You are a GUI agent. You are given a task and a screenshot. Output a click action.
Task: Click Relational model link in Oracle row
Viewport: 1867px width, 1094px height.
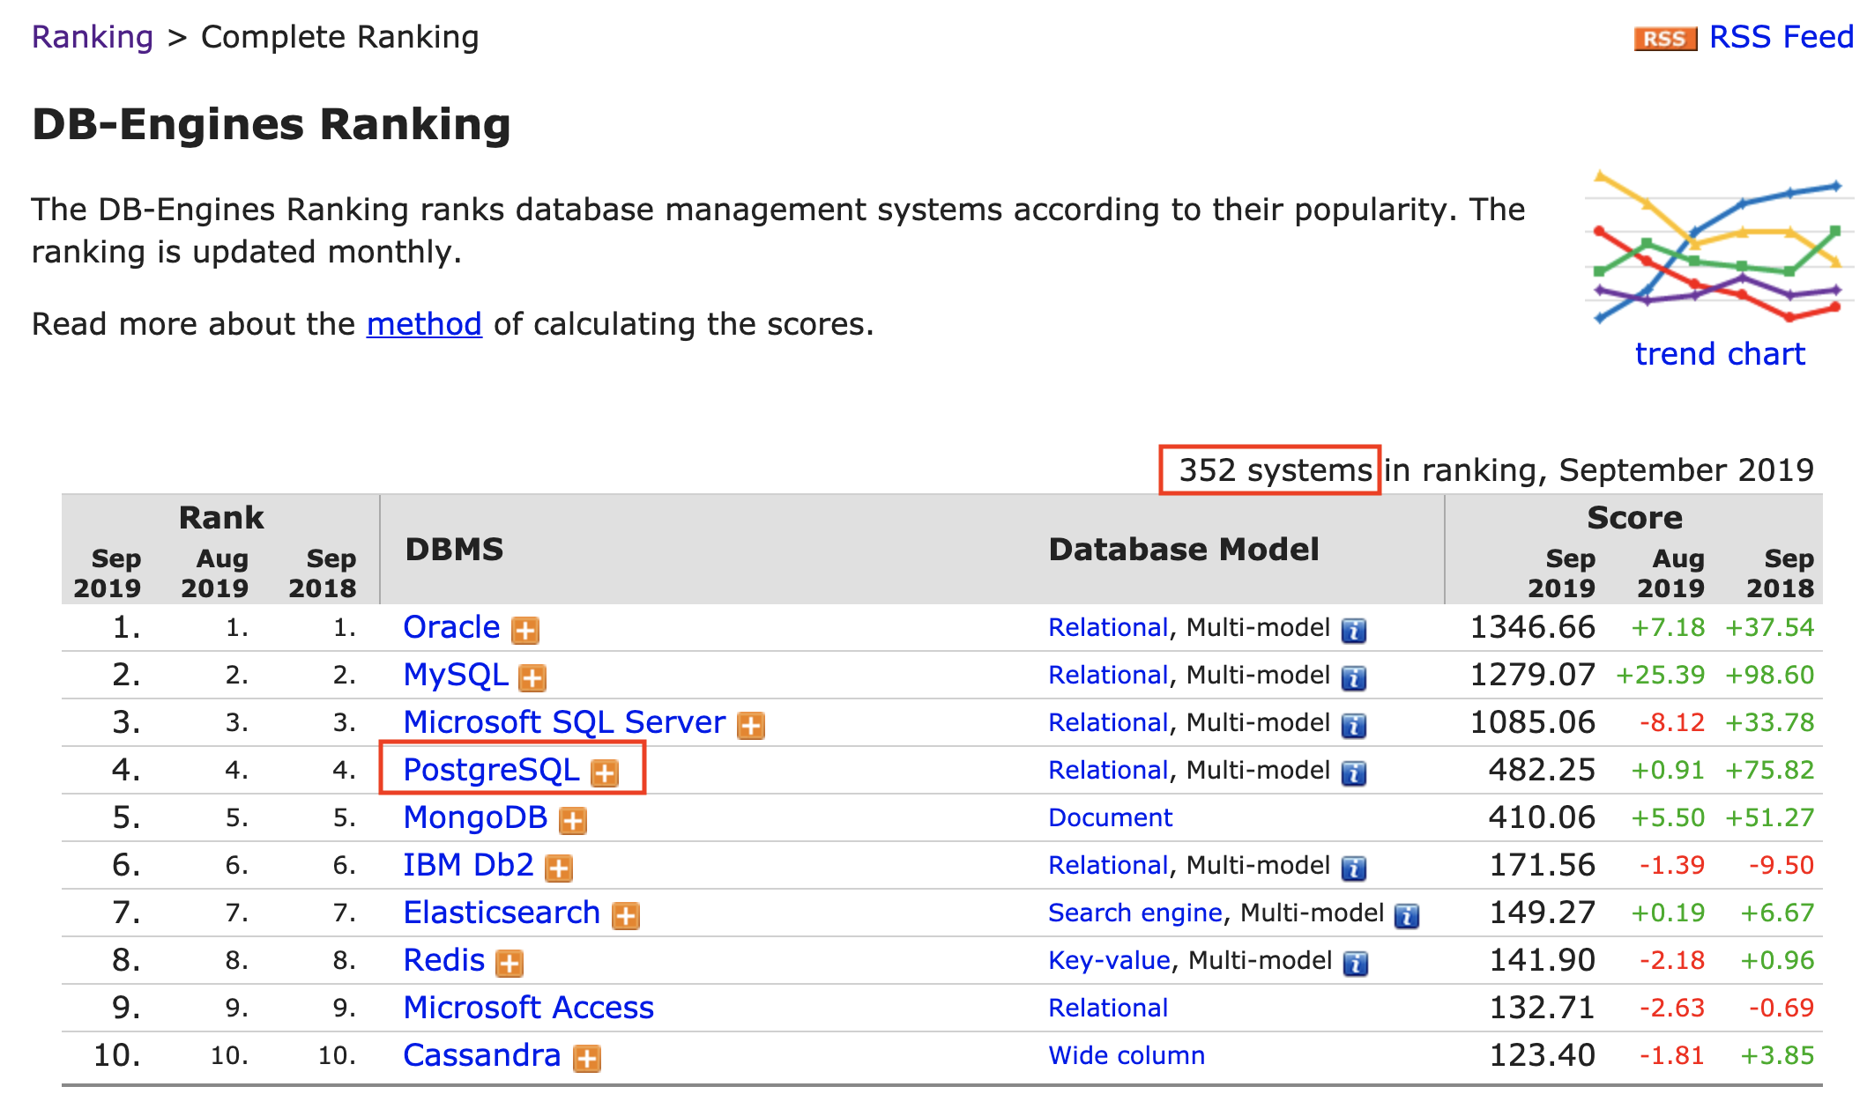point(1108,627)
